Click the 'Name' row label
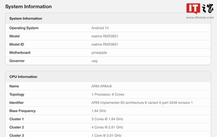Viewport: 217px width, 137px height. 14,86
